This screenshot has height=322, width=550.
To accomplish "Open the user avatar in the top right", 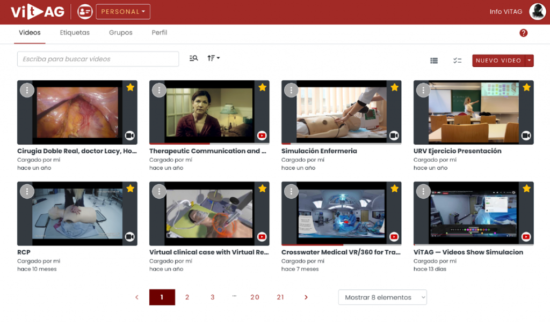I will coord(537,12).
